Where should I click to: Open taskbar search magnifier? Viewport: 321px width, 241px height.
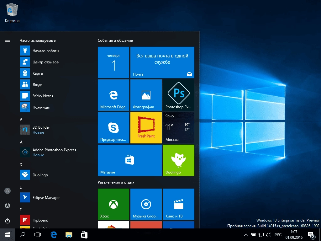(23, 235)
